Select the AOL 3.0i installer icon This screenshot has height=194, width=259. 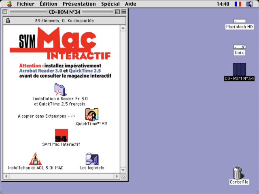point(35,159)
